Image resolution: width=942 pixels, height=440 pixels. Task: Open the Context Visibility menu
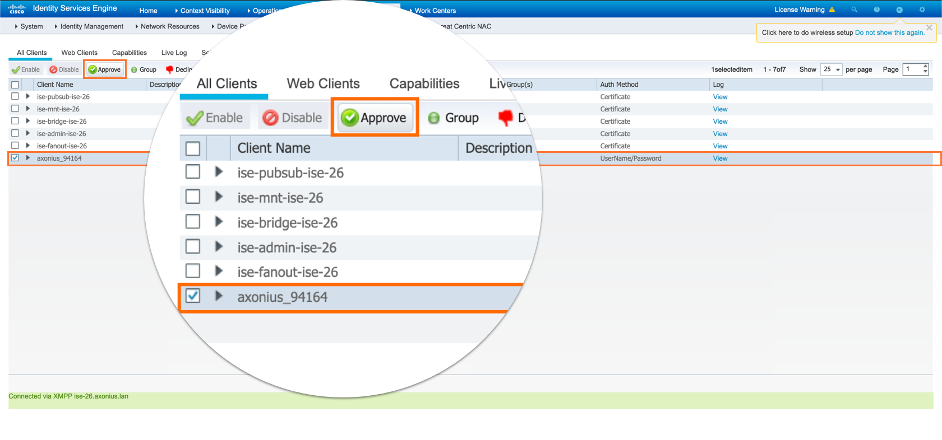202,11
